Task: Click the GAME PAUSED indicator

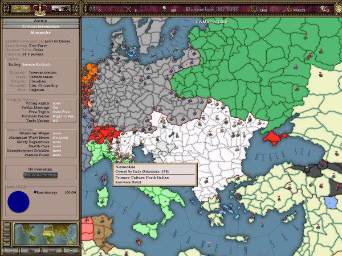Action: point(212,22)
